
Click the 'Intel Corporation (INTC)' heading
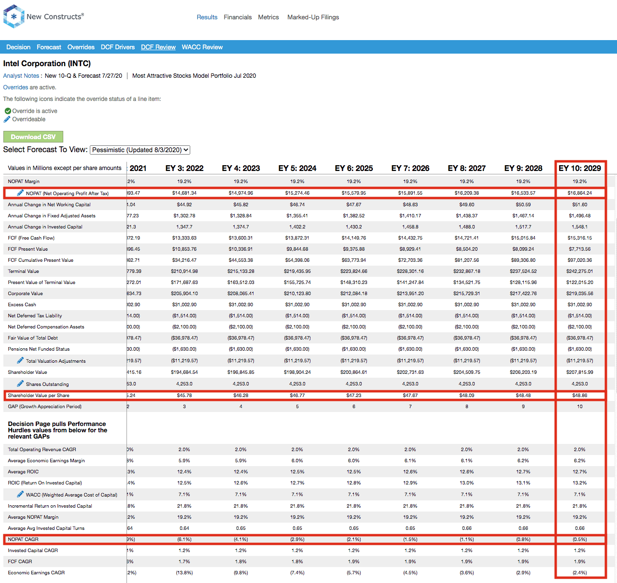point(47,63)
